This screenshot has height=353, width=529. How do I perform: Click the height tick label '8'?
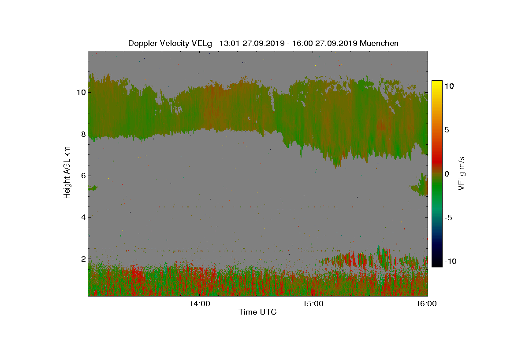(x=82, y=134)
